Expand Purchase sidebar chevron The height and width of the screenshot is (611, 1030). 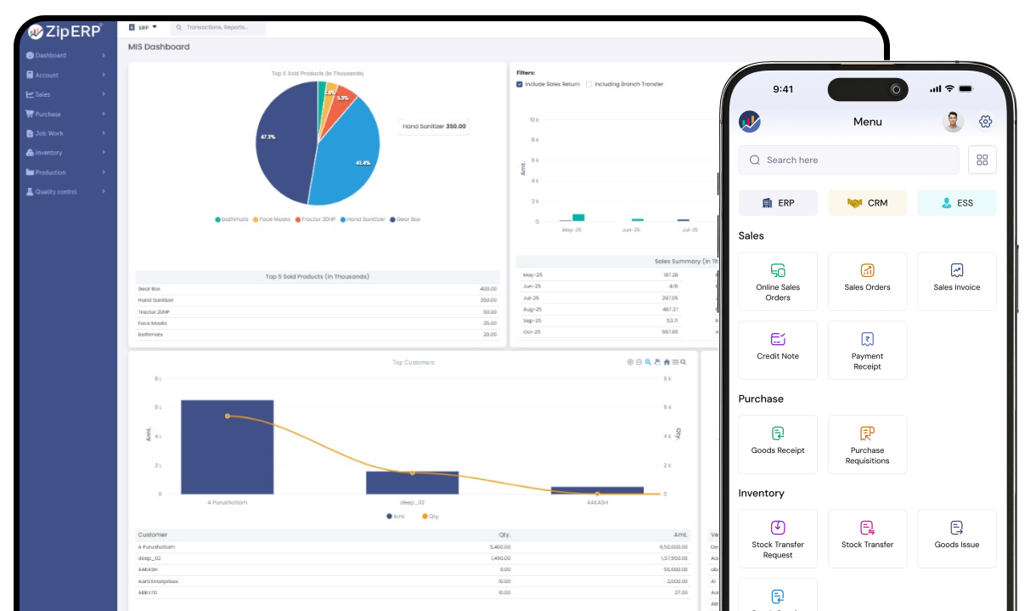(104, 114)
